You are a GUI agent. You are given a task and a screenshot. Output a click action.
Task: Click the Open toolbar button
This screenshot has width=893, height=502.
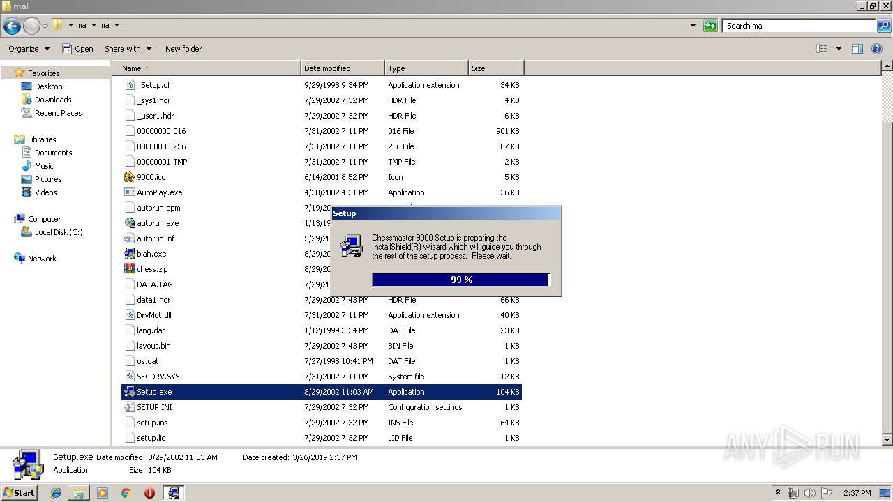point(77,49)
